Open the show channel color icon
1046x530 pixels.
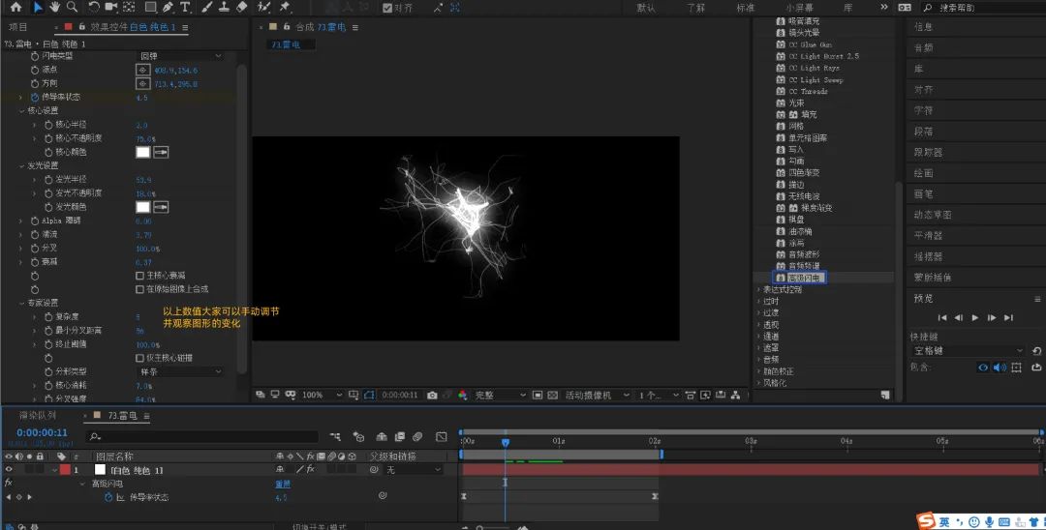pyautogui.click(x=462, y=395)
